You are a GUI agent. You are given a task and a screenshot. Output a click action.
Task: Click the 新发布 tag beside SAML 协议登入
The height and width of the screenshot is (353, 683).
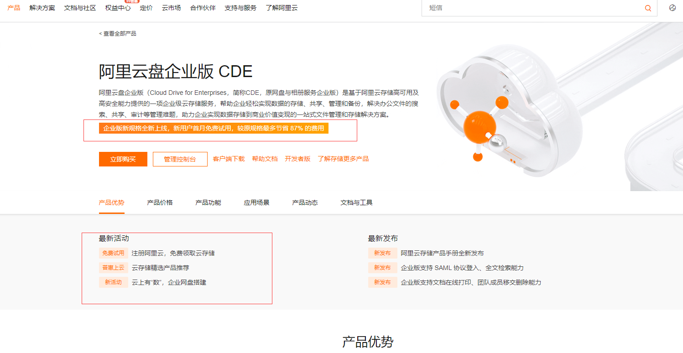coord(382,268)
